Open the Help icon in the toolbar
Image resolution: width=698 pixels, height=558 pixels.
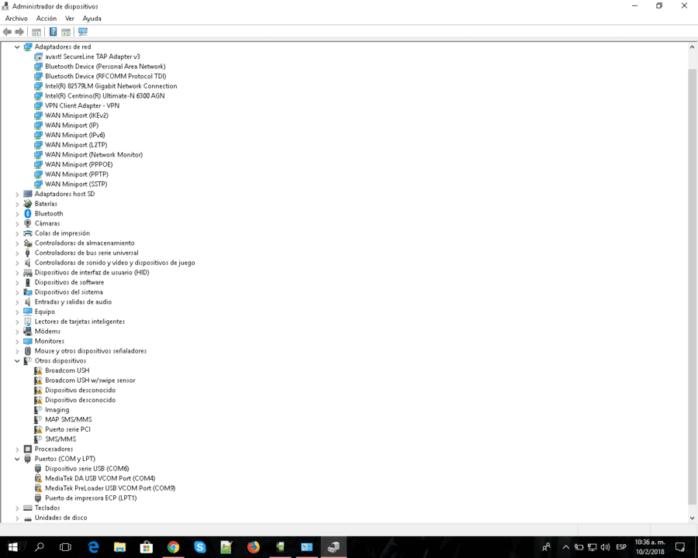pyautogui.click(x=53, y=32)
